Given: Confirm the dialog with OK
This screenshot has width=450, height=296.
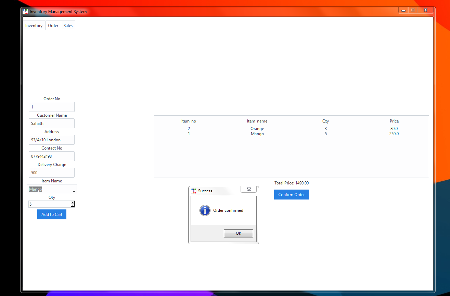Looking at the screenshot, I should pos(239,233).
